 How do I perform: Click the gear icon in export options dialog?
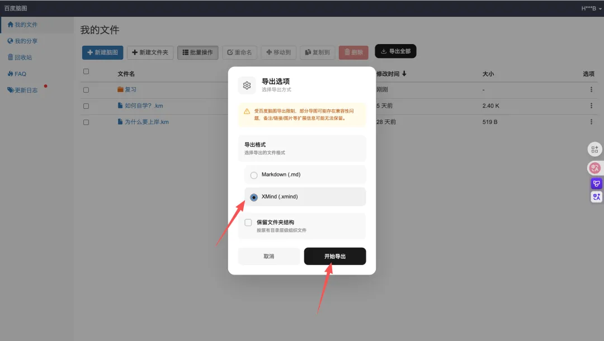tap(247, 85)
